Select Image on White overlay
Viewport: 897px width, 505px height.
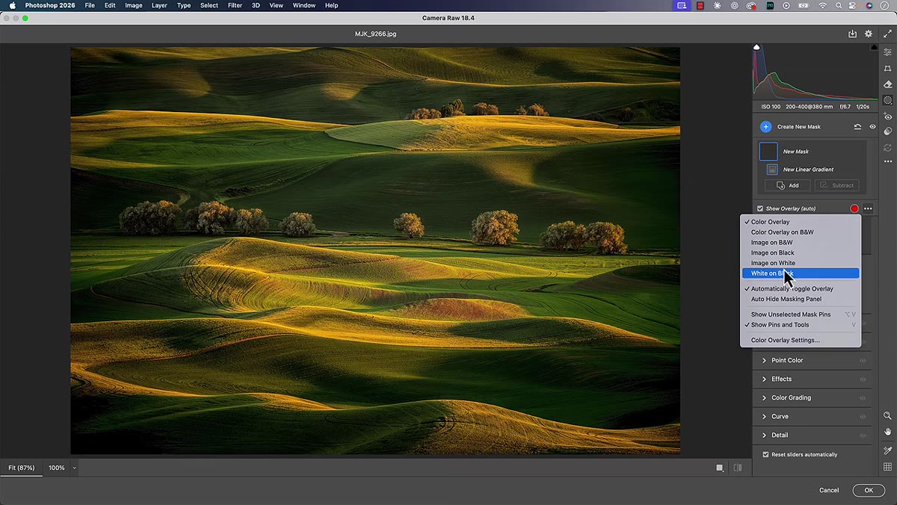pyautogui.click(x=801, y=263)
